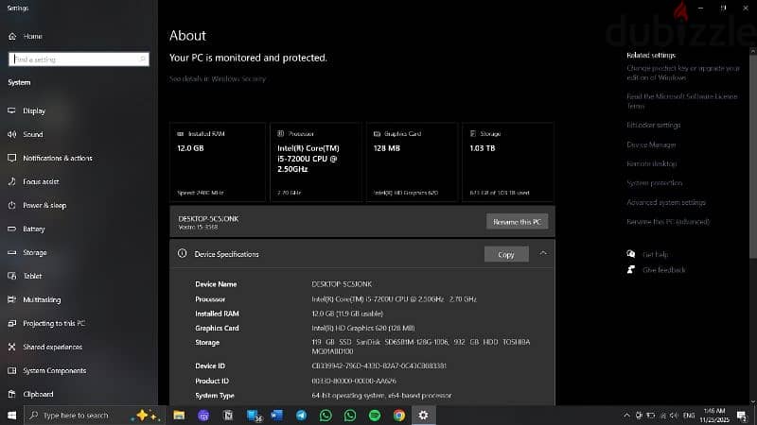
Task: Show hidden system tray icons arrow
Action: click(x=626, y=416)
